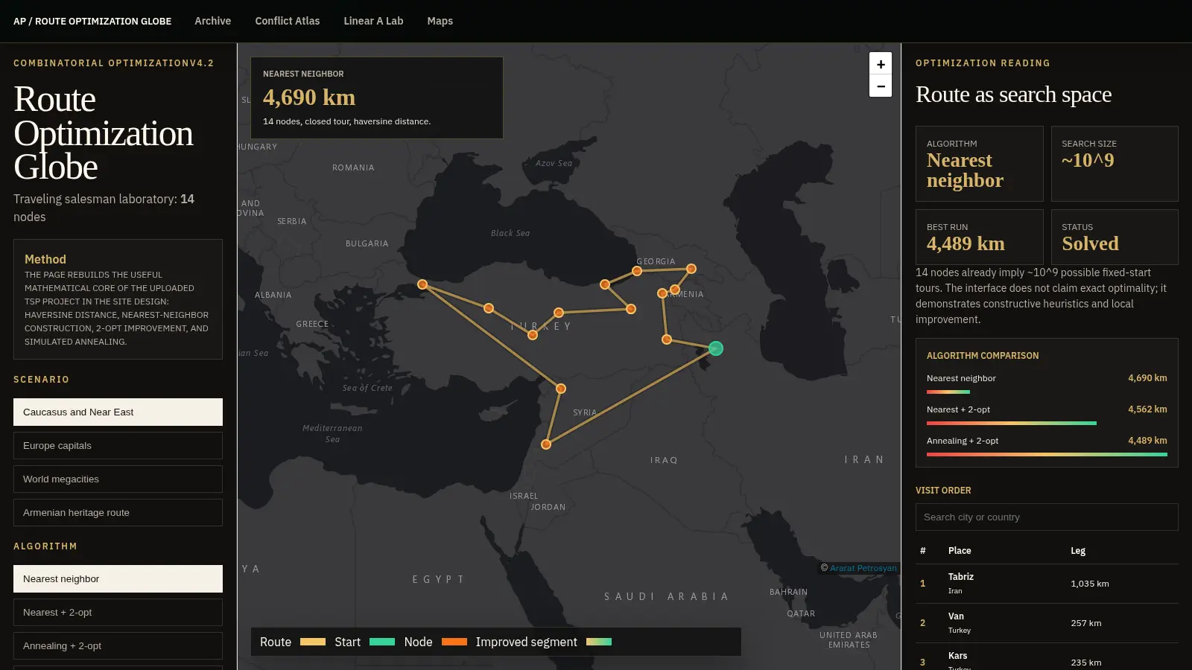Viewport: 1192px width, 670px height.
Task: Select the Armenian heritage route scenario
Action: pyautogui.click(x=118, y=512)
